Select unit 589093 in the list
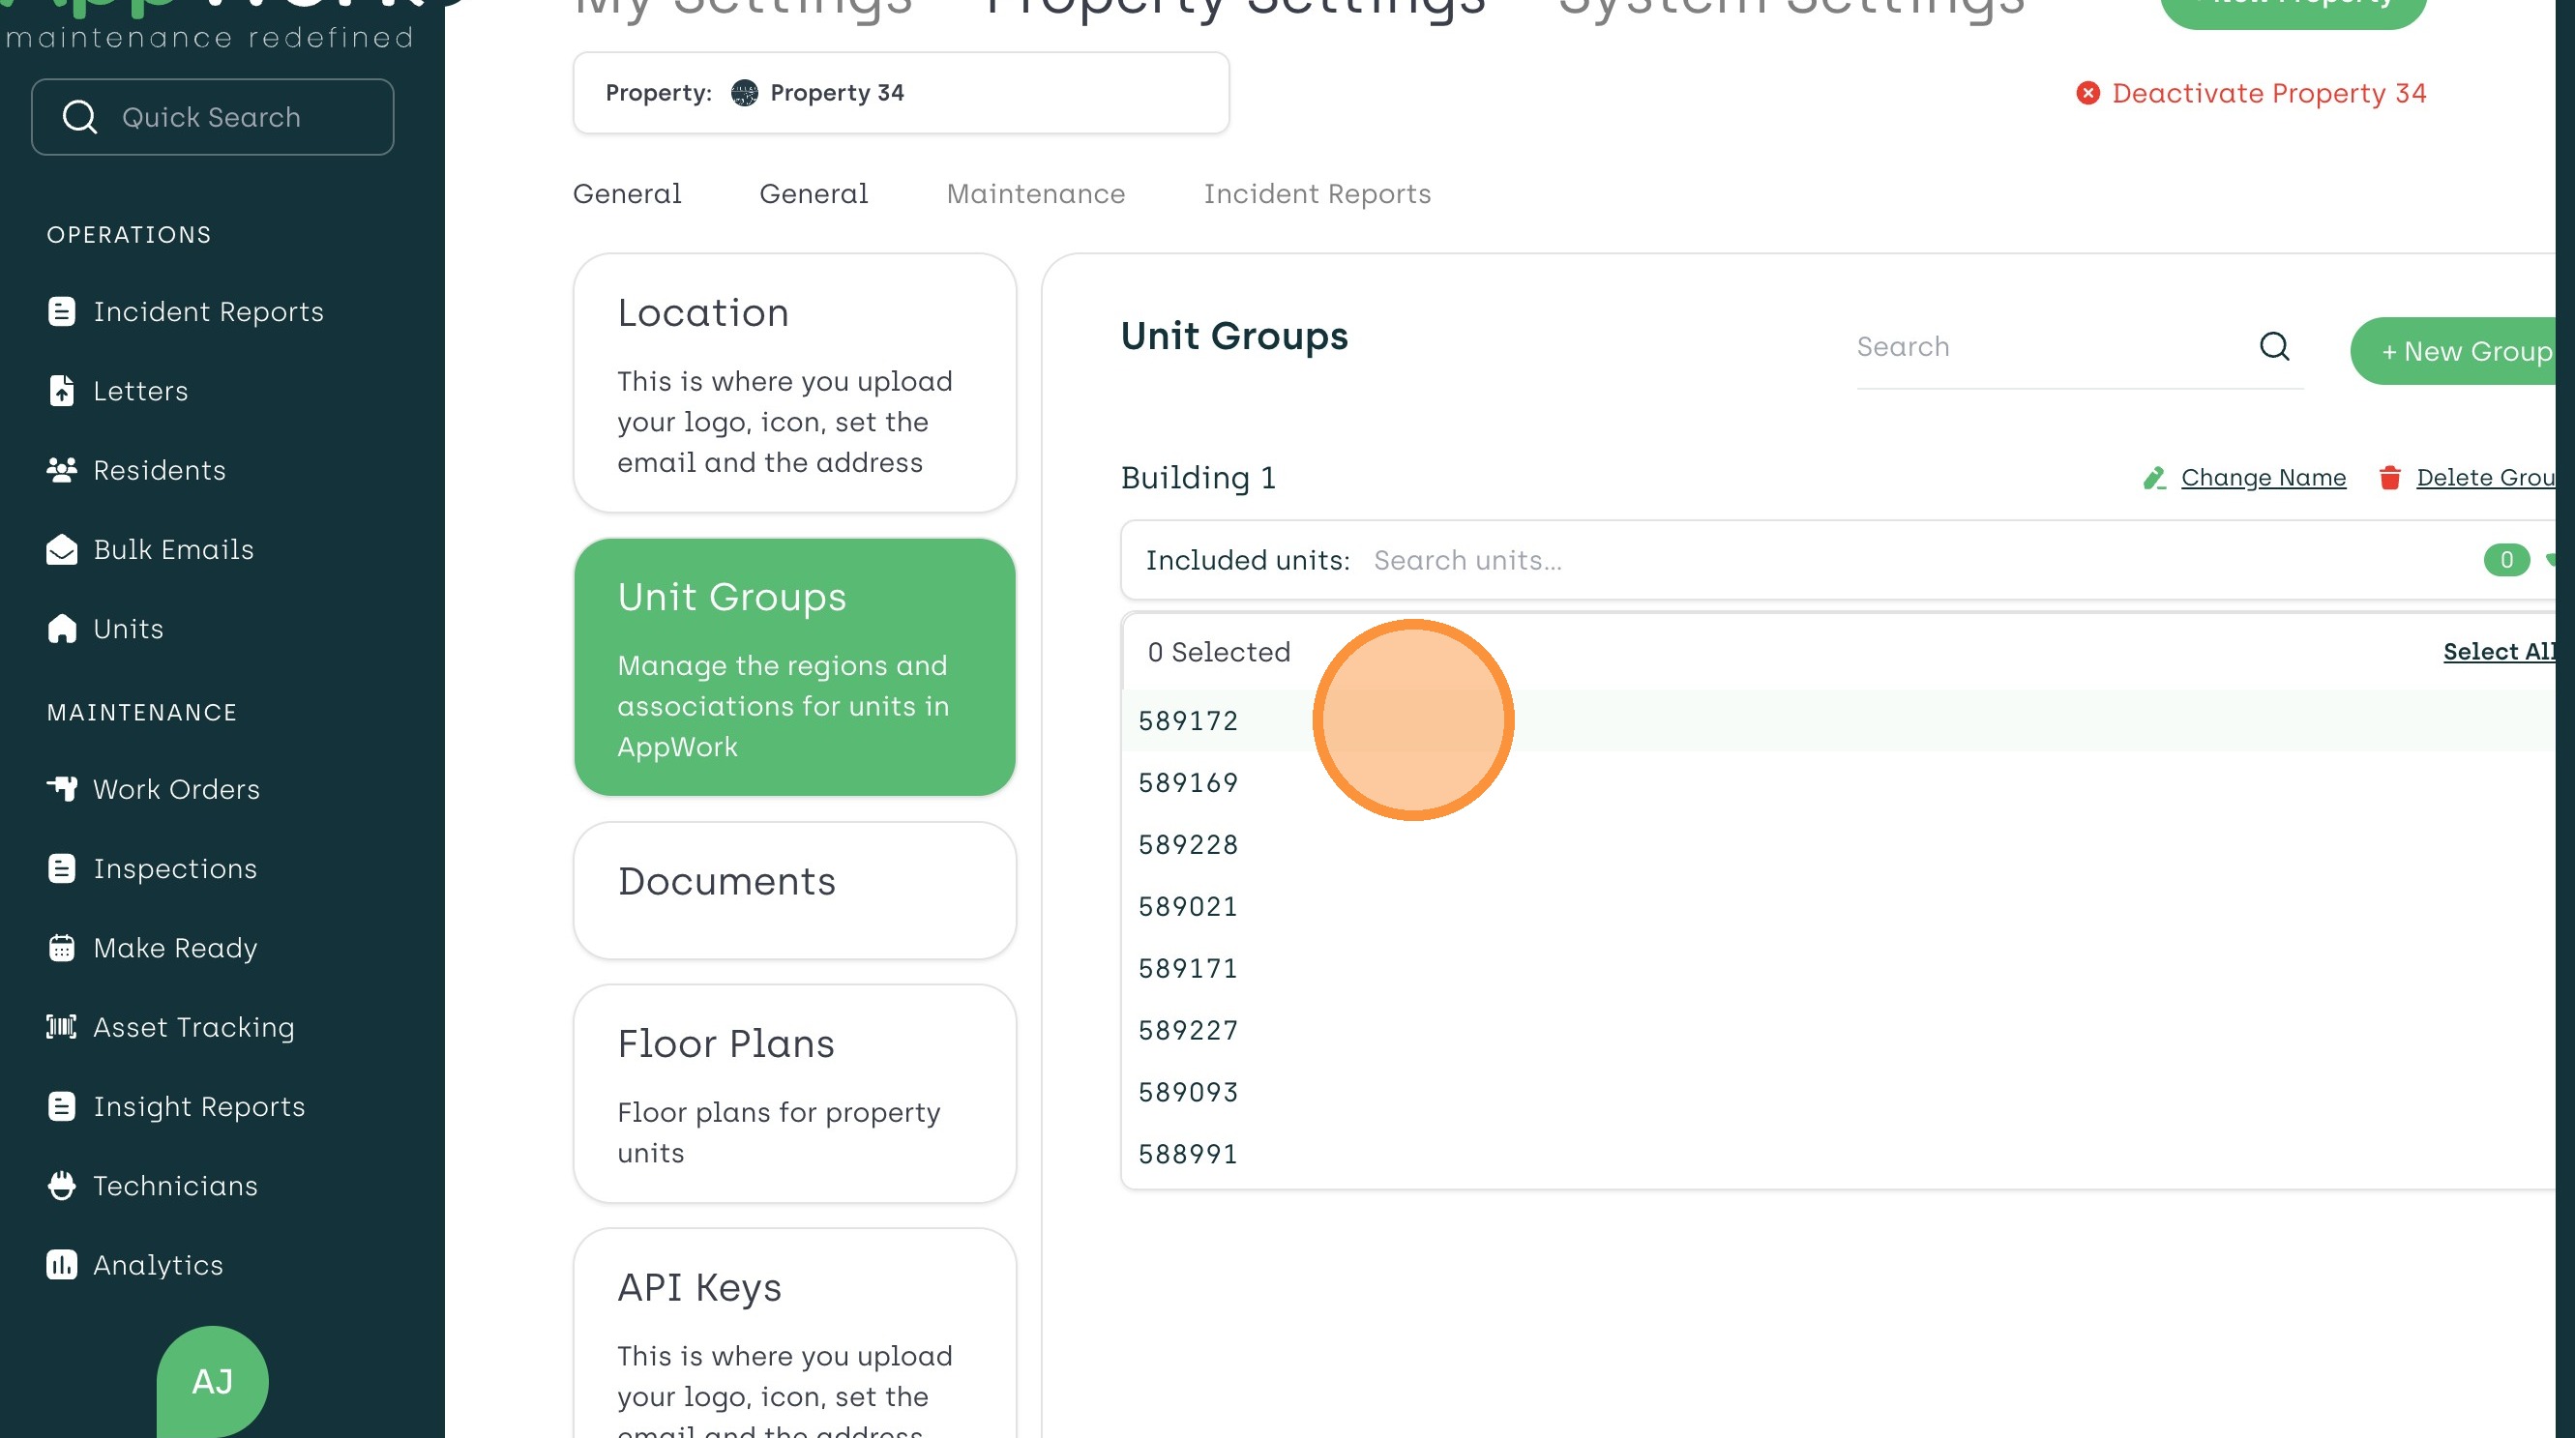This screenshot has width=2575, height=1438. [x=1188, y=1092]
